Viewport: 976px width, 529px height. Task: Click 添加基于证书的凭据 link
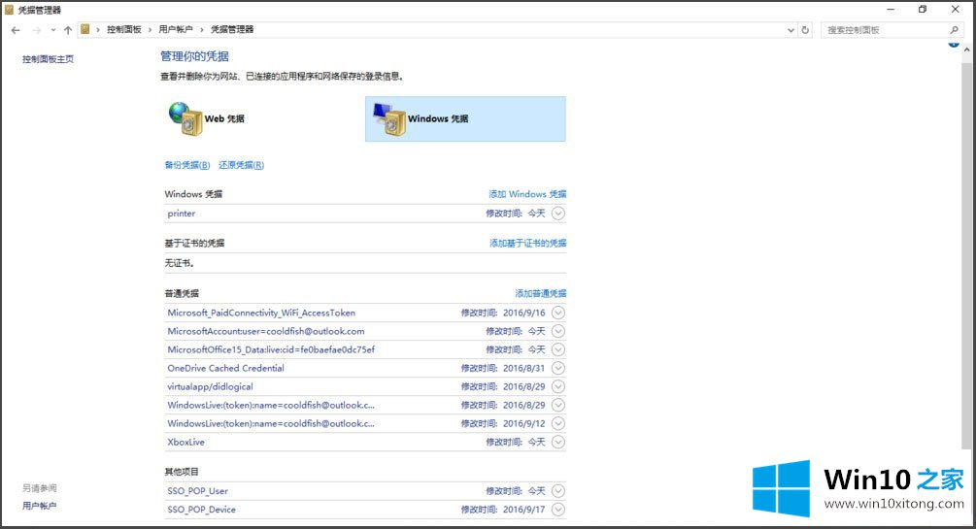pos(528,244)
